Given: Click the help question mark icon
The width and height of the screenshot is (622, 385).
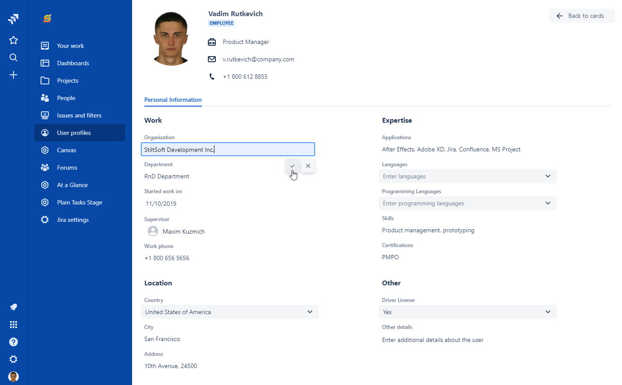Looking at the screenshot, I should [x=13, y=341].
